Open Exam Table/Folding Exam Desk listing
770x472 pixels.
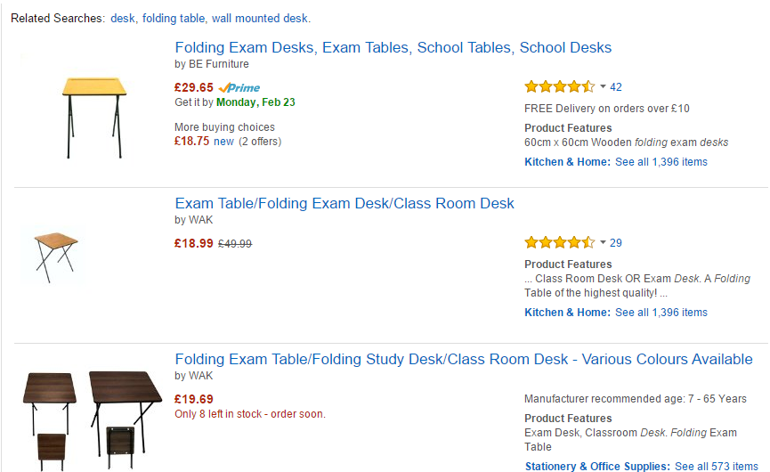[x=344, y=204]
